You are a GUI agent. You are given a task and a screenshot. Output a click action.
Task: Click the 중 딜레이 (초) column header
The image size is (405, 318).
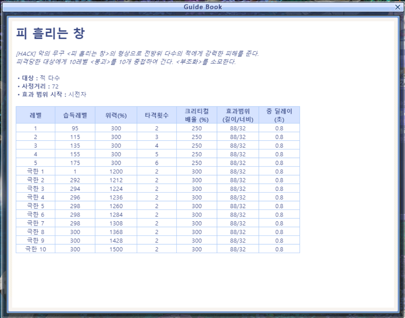point(279,115)
